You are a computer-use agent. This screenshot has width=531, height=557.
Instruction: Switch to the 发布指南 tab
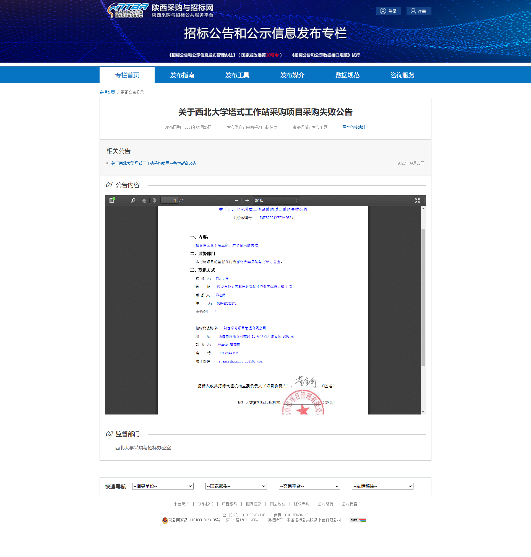tap(182, 75)
